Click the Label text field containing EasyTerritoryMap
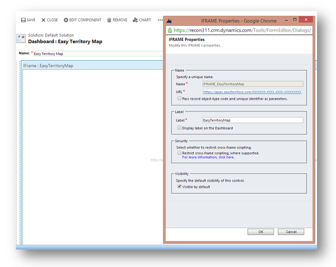 252,120
